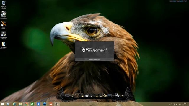Open the blue sun icon taskbar app

[x=38, y=104]
